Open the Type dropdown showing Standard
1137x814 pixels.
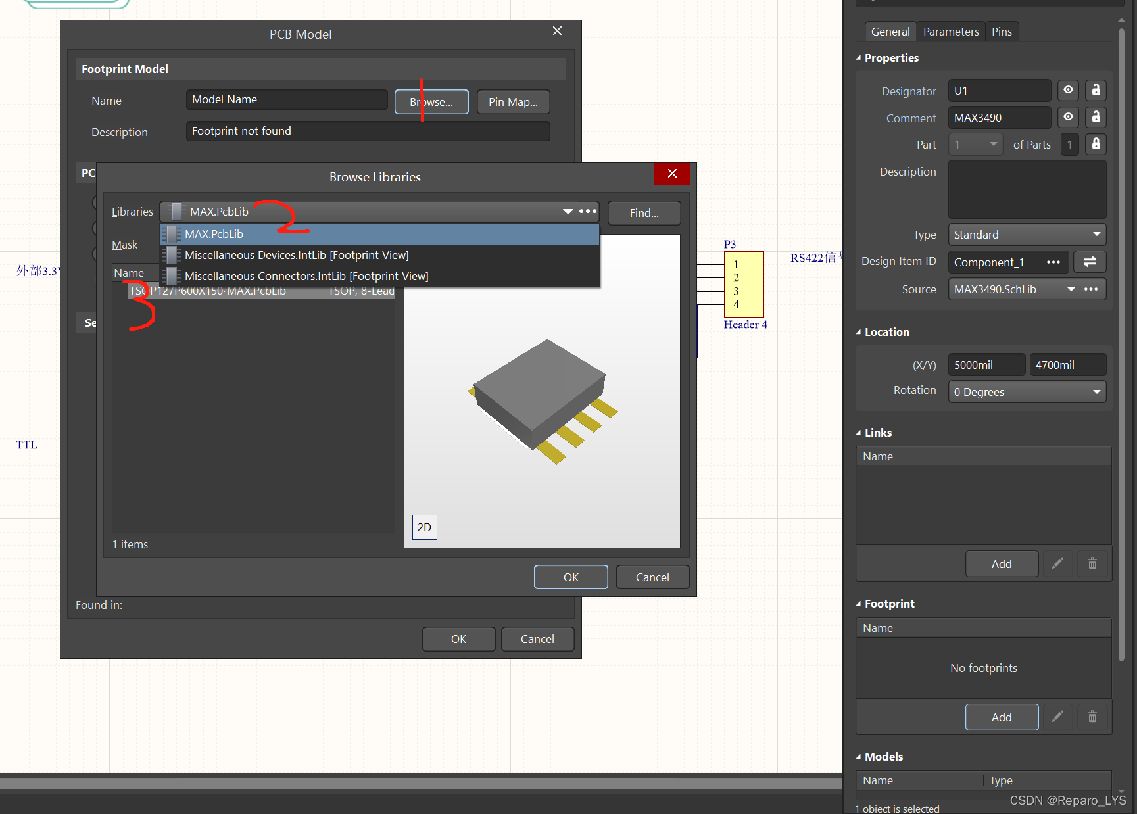[x=1027, y=235]
